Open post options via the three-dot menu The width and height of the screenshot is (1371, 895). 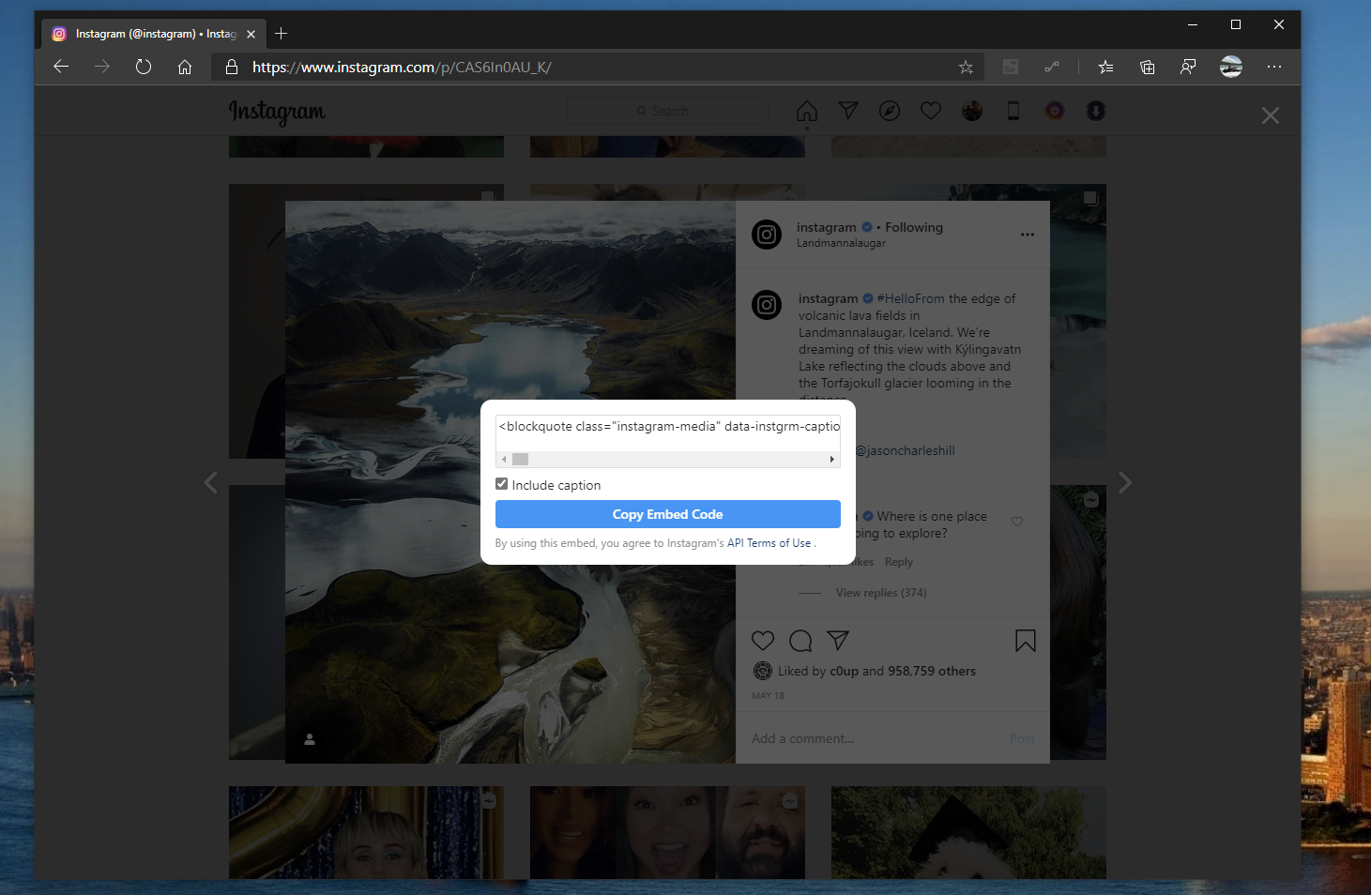click(1027, 235)
